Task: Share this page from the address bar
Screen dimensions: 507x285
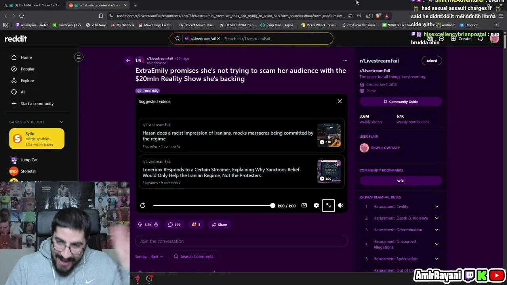Action: click(x=368, y=16)
